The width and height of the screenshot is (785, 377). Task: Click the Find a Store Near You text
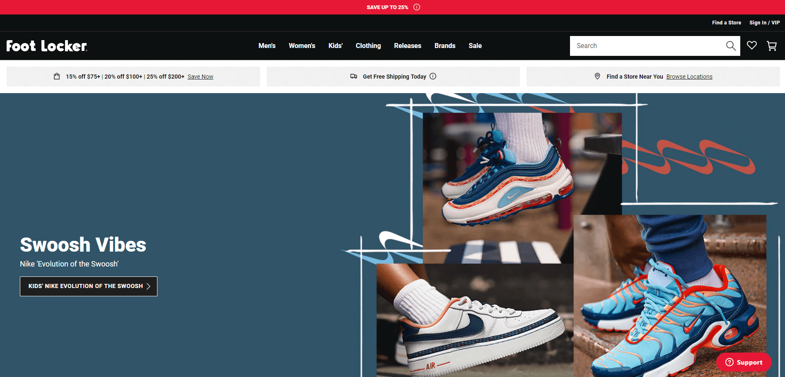point(635,77)
